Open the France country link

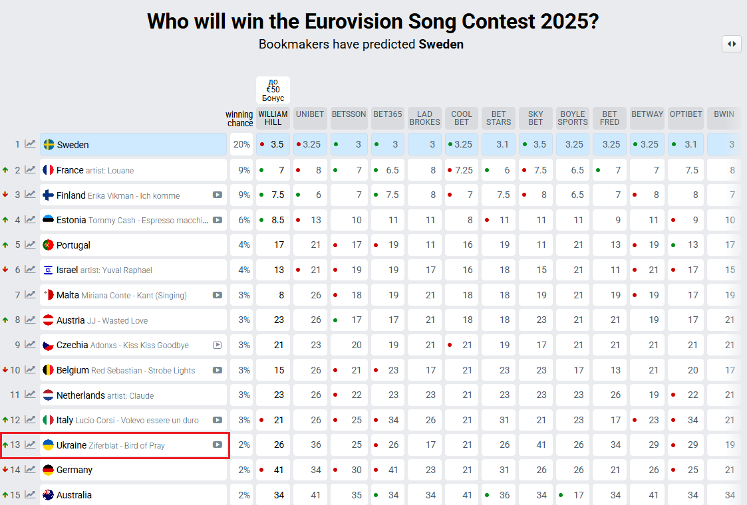point(70,170)
